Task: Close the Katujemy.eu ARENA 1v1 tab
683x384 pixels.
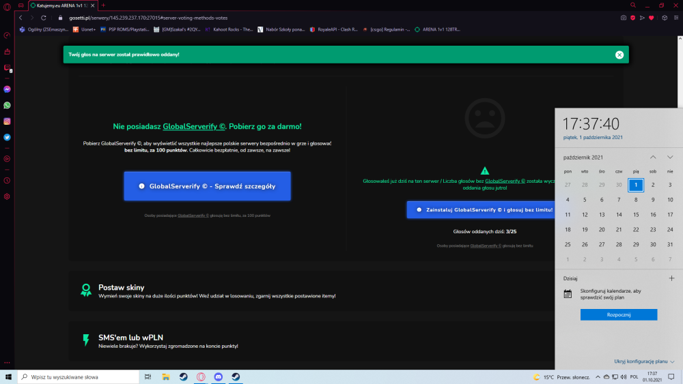Action: tap(93, 5)
